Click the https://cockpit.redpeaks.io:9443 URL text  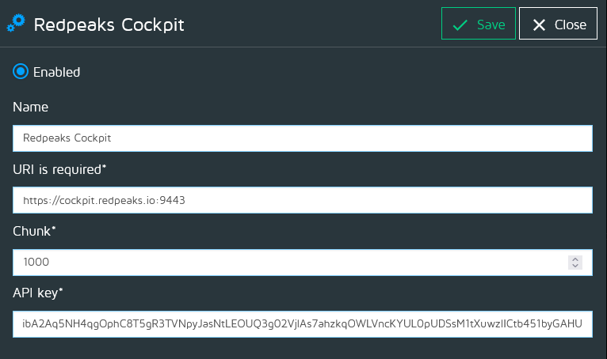(104, 200)
